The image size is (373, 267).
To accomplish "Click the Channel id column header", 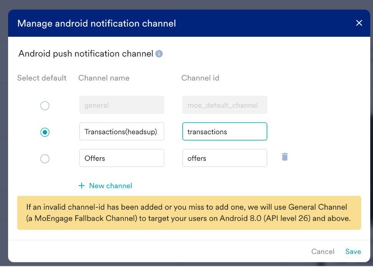I will coord(200,78).
